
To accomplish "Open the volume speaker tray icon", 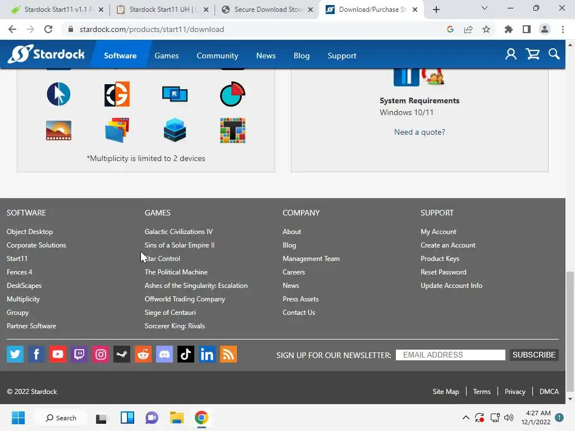I will tap(509, 418).
